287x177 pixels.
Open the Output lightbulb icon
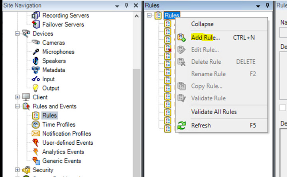coord(36,88)
